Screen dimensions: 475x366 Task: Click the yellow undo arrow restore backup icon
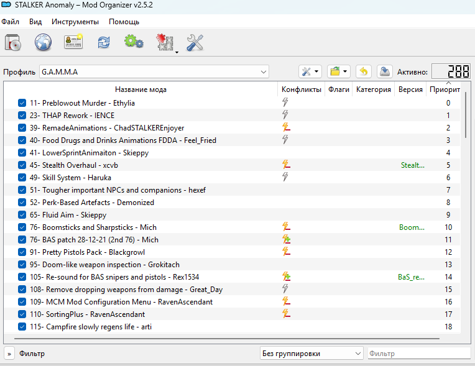click(363, 71)
